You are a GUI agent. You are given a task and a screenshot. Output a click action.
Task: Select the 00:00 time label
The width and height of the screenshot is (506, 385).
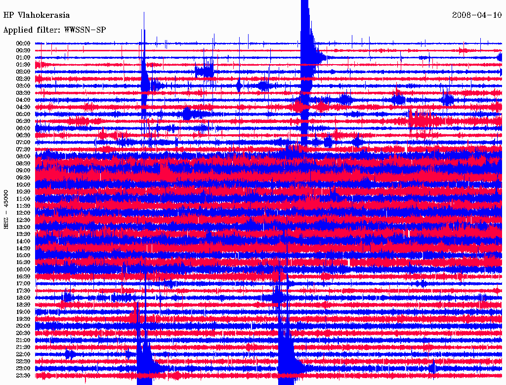(23, 43)
